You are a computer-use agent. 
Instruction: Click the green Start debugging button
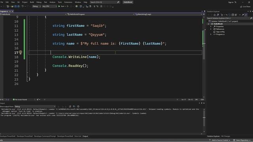pyautogui.click(x=59, y=6)
